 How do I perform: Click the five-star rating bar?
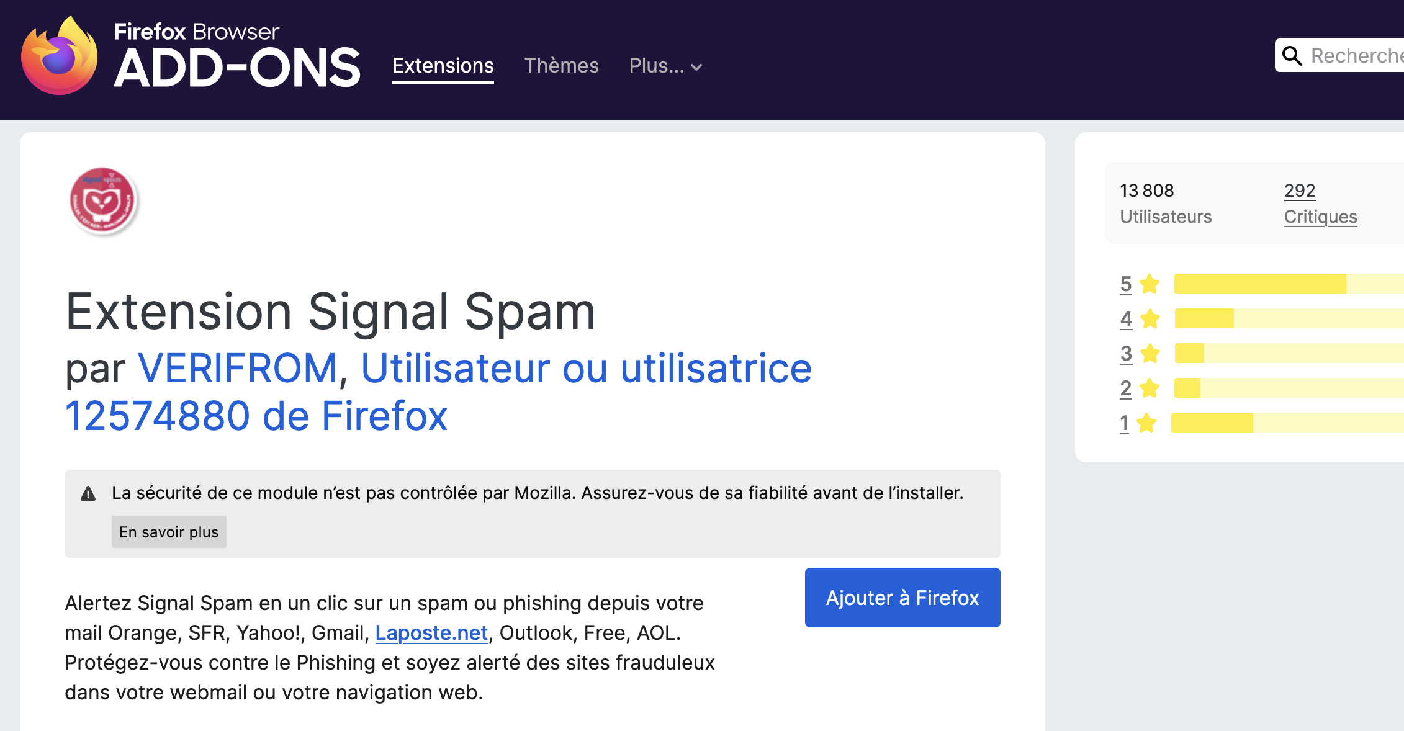(x=1289, y=284)
